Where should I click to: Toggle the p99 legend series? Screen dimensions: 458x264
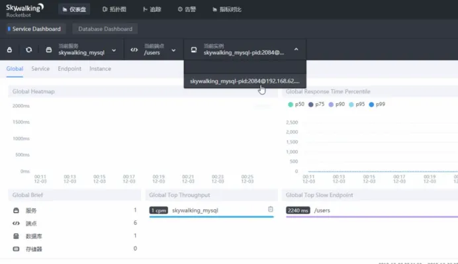[377, 105]
